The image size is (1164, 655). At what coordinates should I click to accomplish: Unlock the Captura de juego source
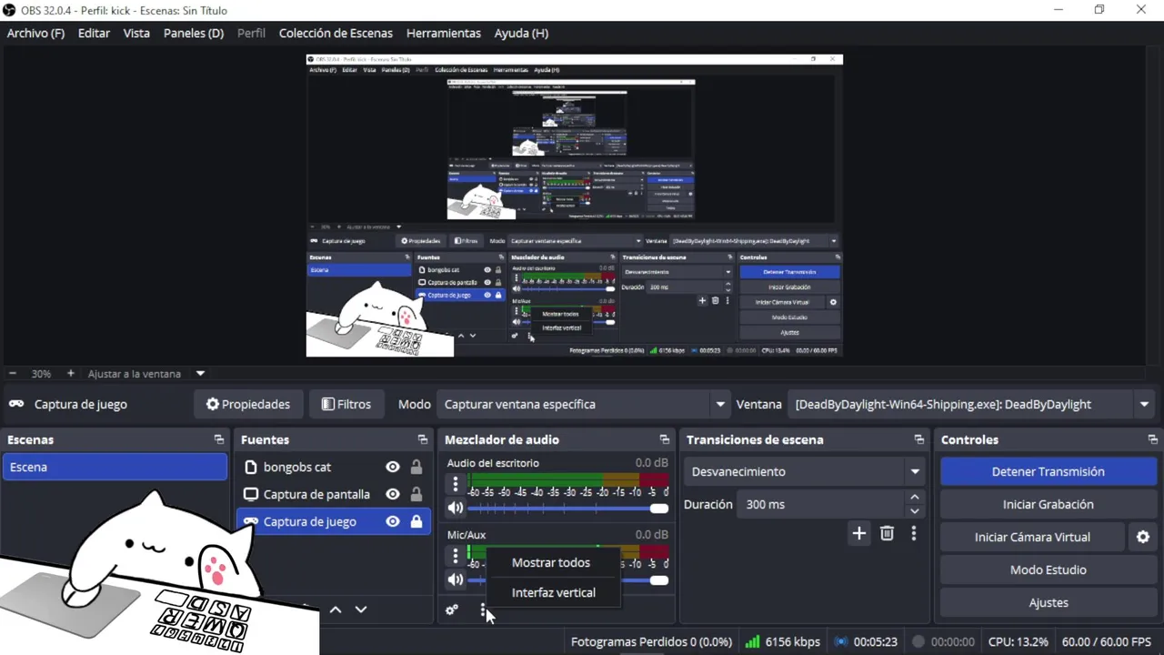pyautogui.click(x=416, y=521)
